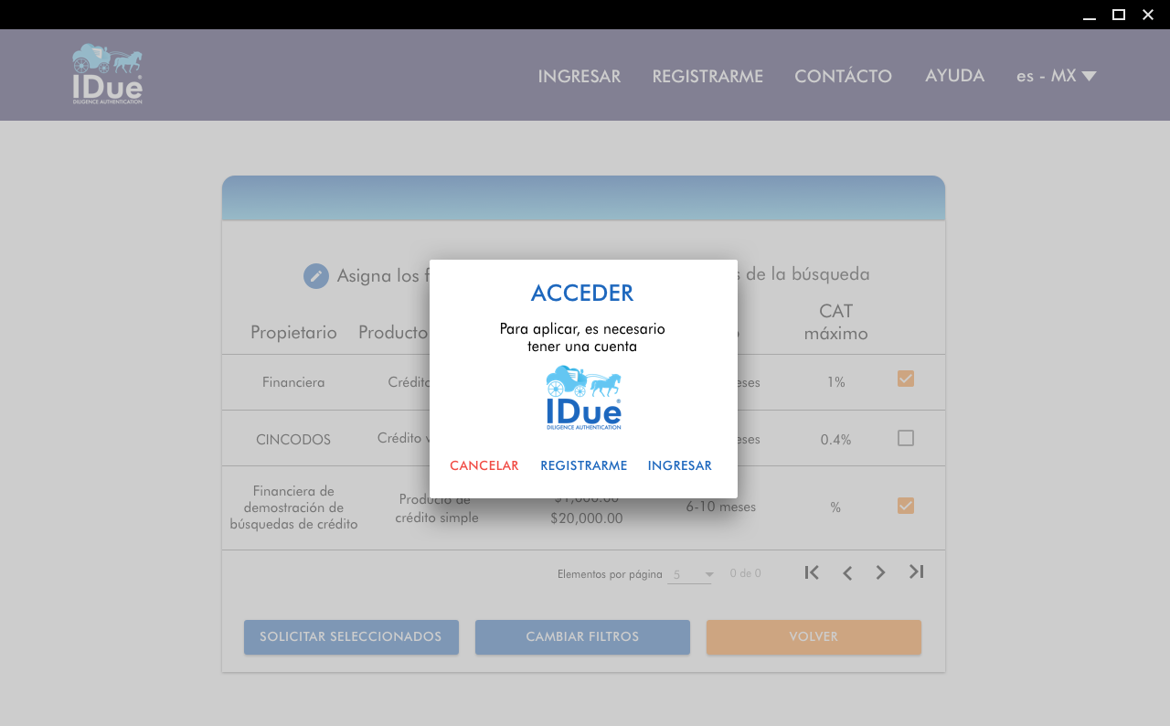The width and height of the screenshot is (1170, 726).
Task: Go to the previous results page
Action: 847,573
